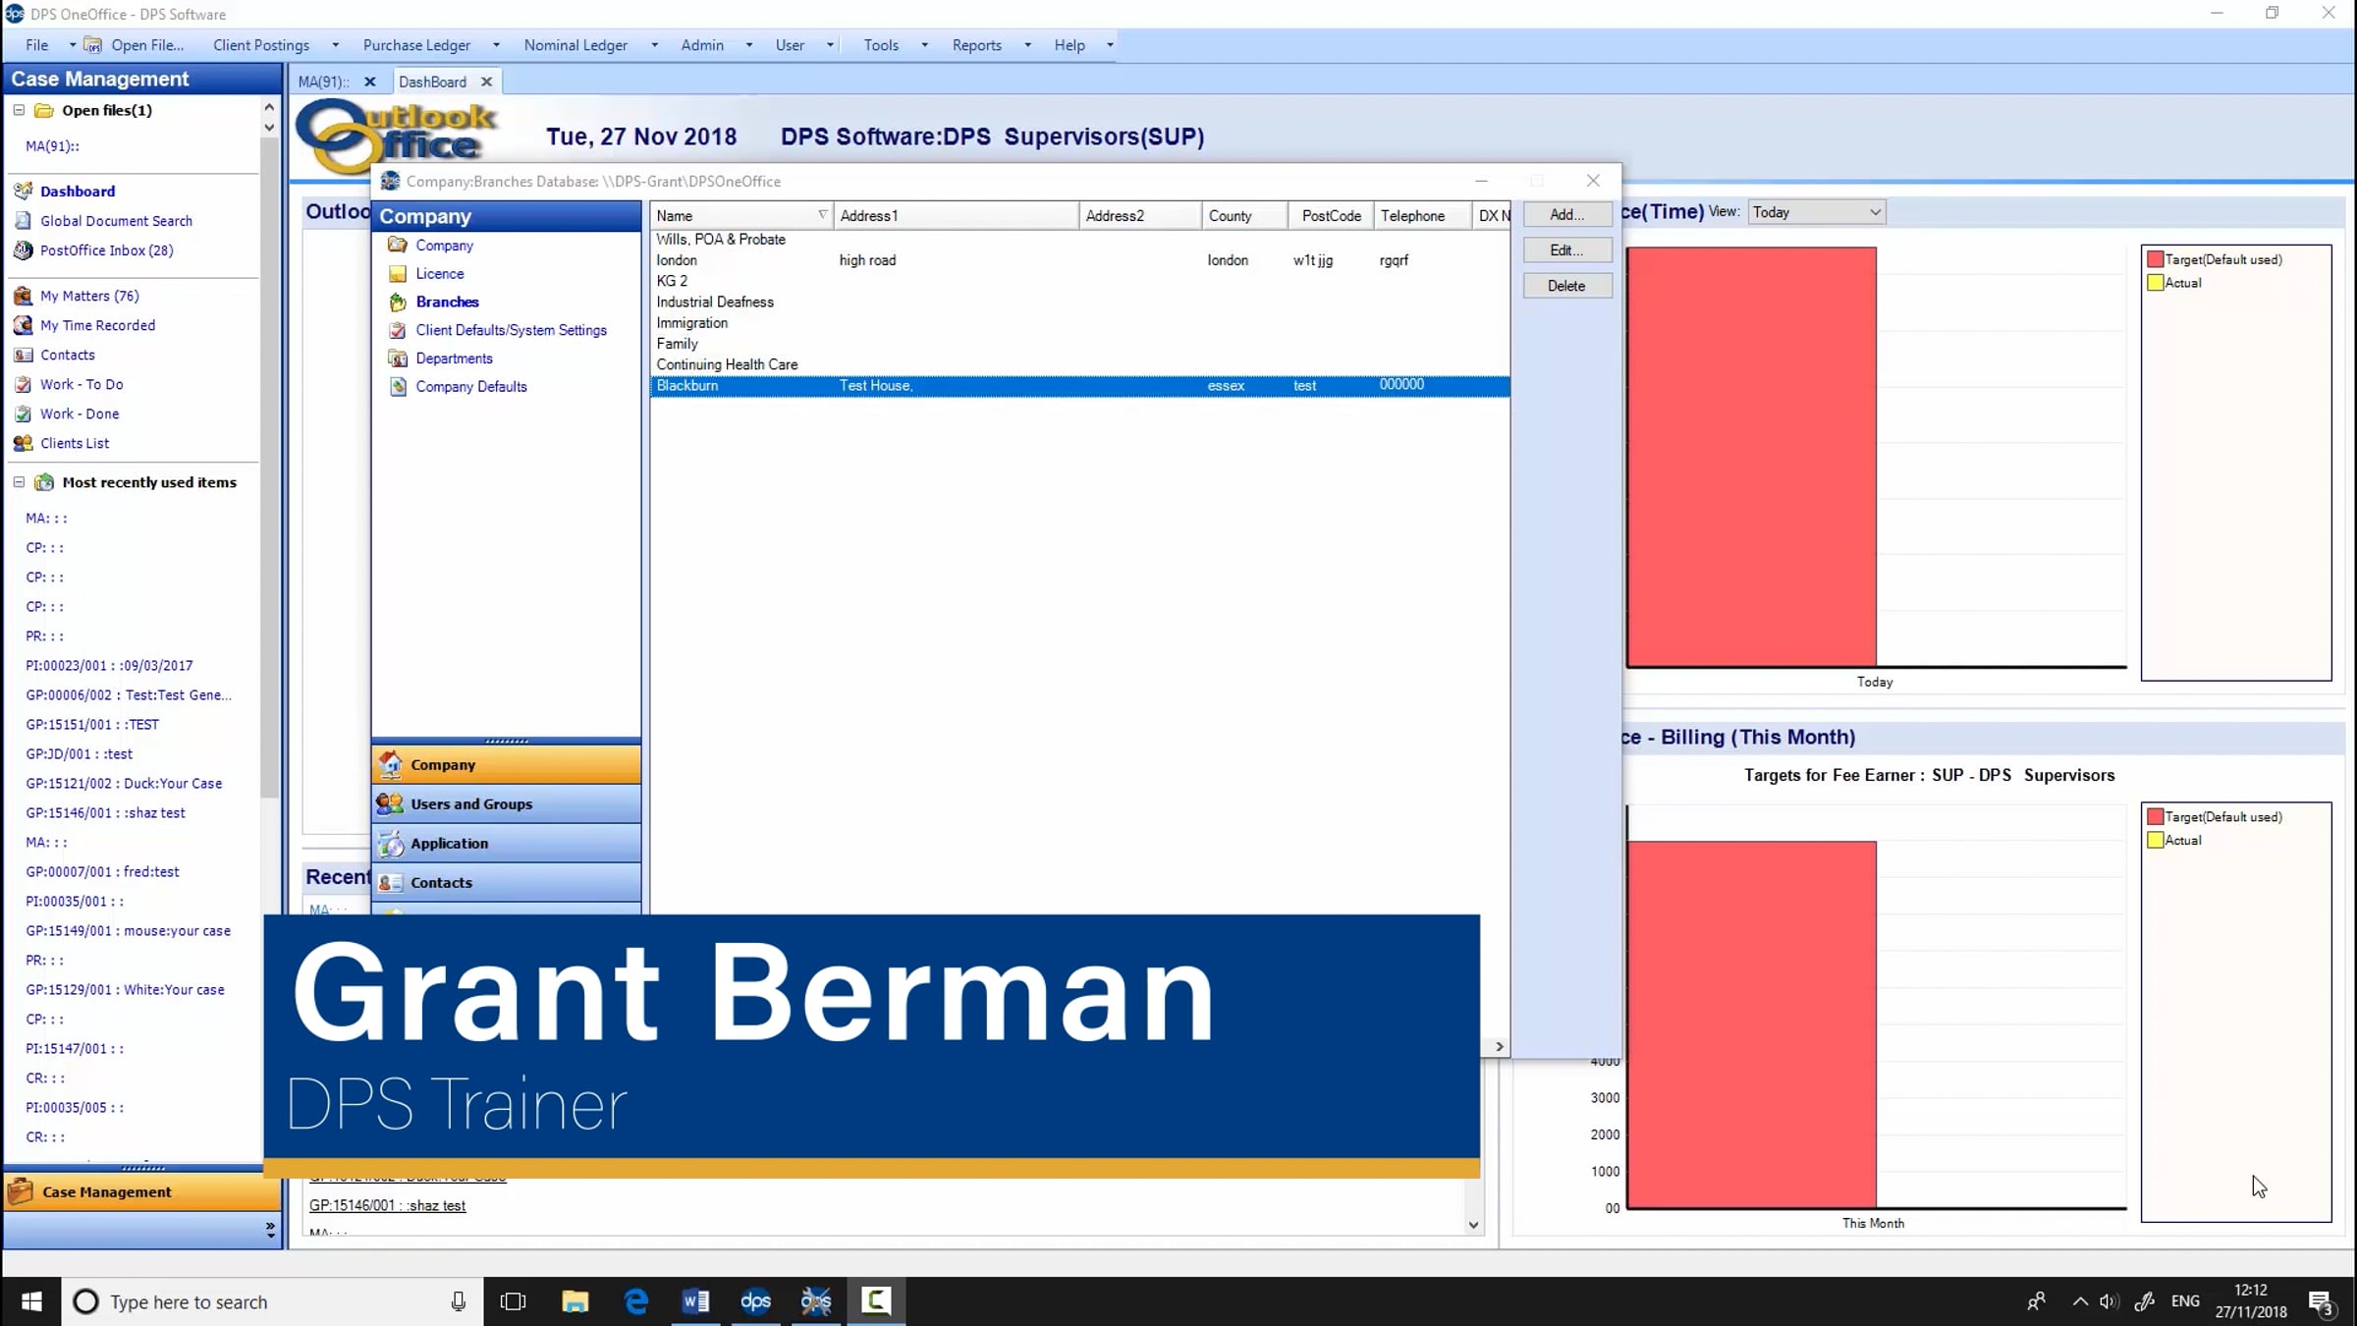Click the Company folder icon in Company tree
The width and height of the screenshot is (2357, 1326).
[x=398, y=245]
